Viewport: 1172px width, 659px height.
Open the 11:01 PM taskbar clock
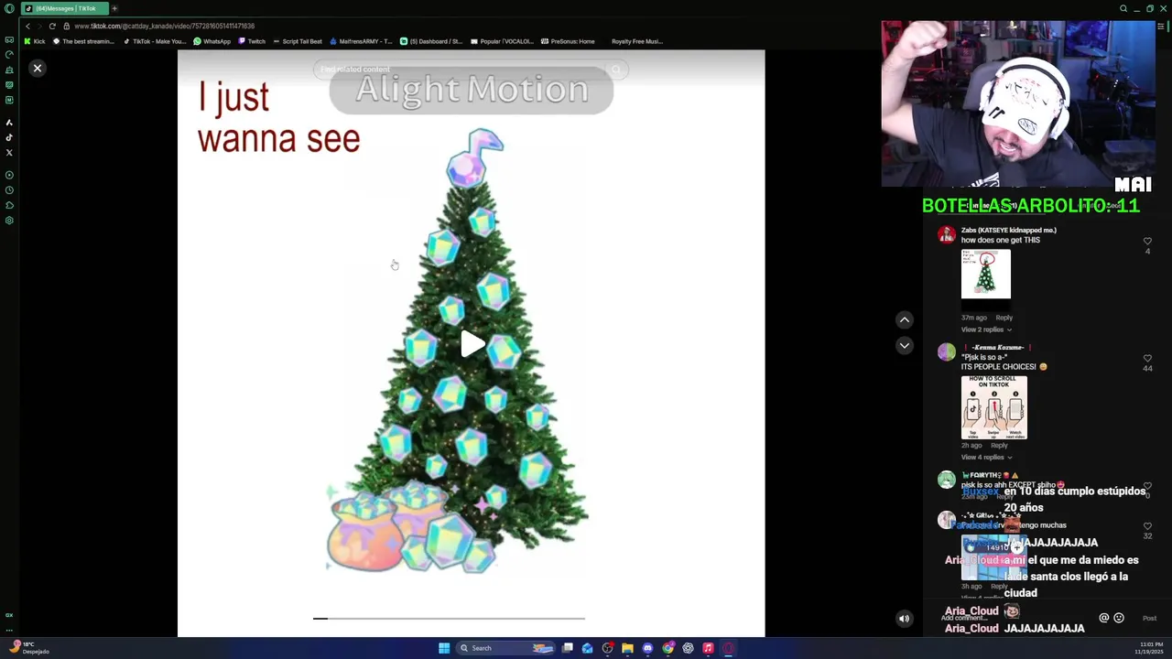(1149, 648)
